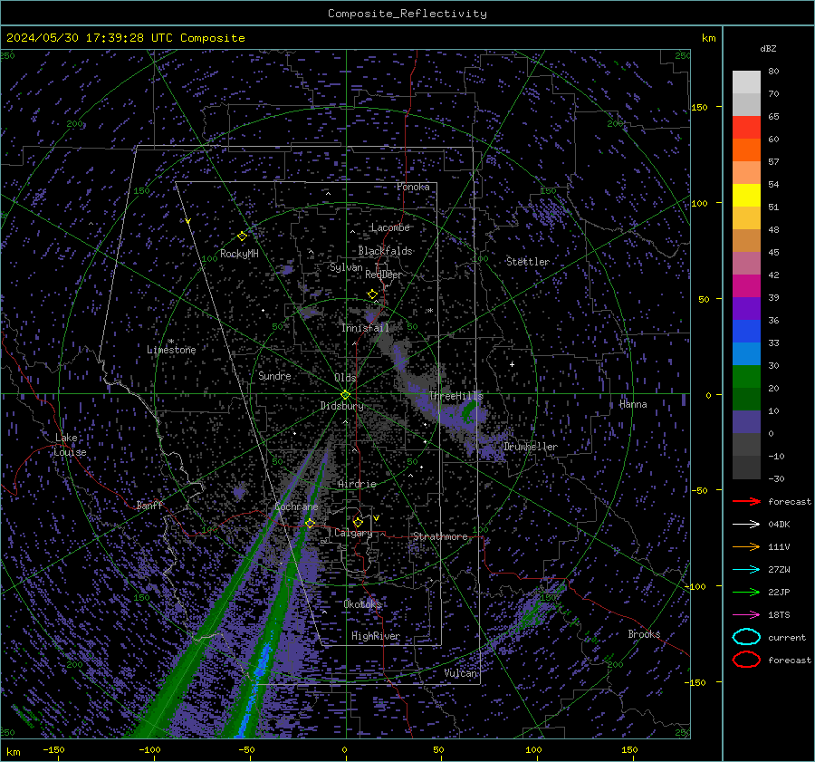
Task: Click the Banff city label
Action: pyautogui.click(x=149, y=505)
